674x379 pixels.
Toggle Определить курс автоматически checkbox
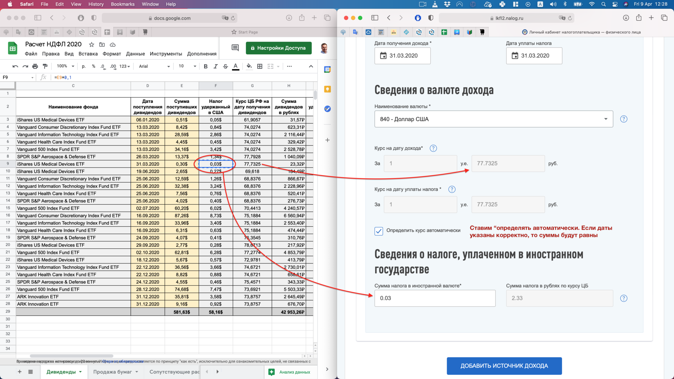(x=379, y=231)
